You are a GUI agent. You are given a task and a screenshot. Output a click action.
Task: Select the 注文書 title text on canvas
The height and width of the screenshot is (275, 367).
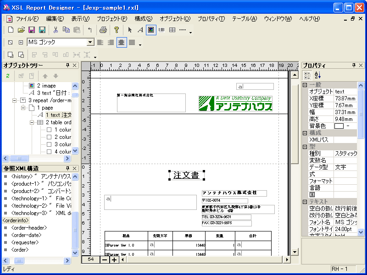187,176
